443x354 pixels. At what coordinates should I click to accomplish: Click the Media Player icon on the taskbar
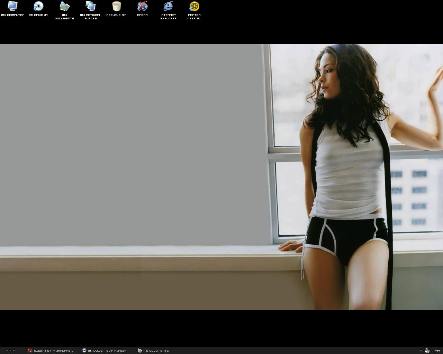tap(84, 351)
